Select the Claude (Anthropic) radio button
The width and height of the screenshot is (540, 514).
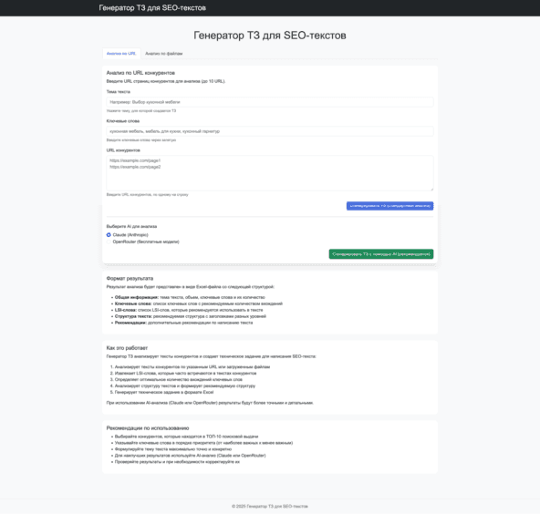[109, 234]
